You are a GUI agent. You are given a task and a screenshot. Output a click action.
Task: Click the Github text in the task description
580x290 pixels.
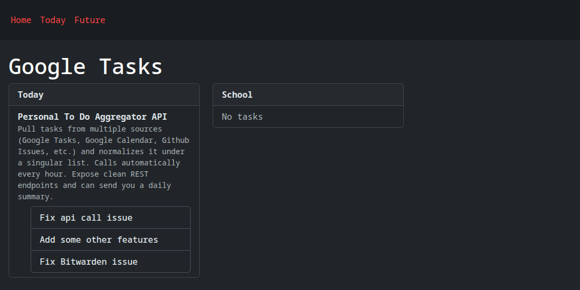click(175, 140)
